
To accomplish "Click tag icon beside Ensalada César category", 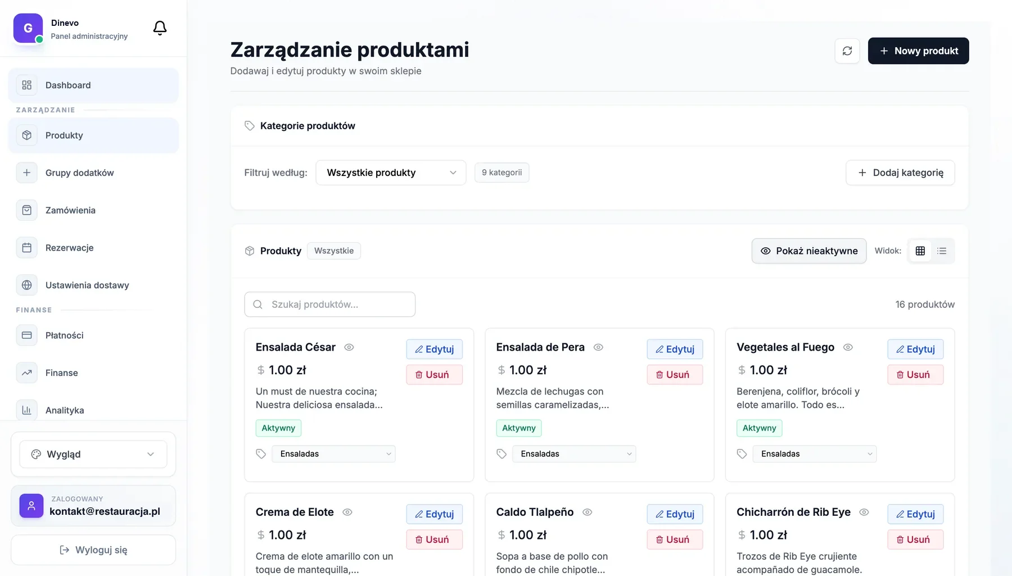I will [261, 454].
